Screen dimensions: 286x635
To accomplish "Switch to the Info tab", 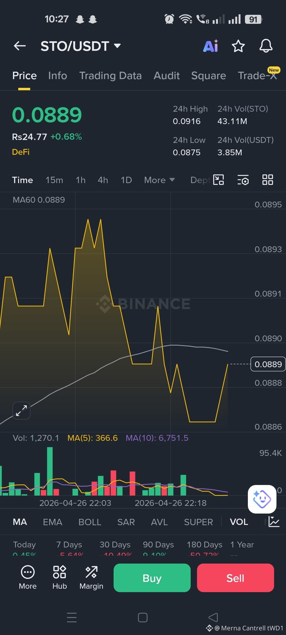I will pyautogui.click(x=57, y=76).
